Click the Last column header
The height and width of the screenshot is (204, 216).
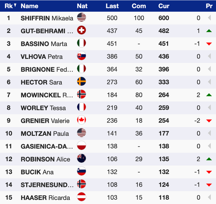pos(112,6)
